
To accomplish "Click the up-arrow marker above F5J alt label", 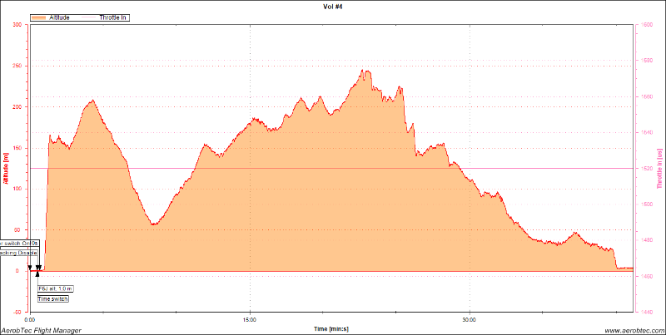I will (38, 273).
